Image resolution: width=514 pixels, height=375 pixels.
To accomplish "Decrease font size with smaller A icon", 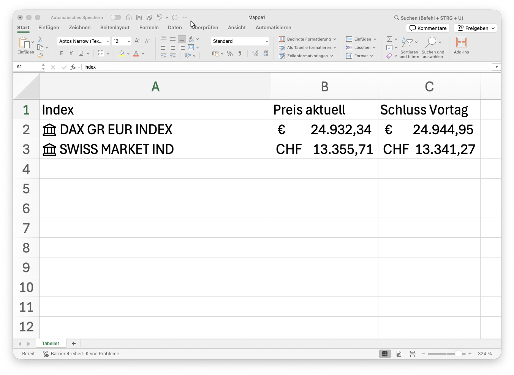I will tap(147, 41).
